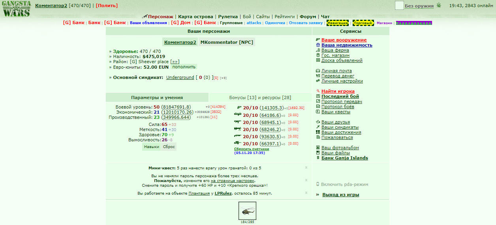Click the Пожаловаться link
This screenshot has height=225, width=496.
(337, 137)
